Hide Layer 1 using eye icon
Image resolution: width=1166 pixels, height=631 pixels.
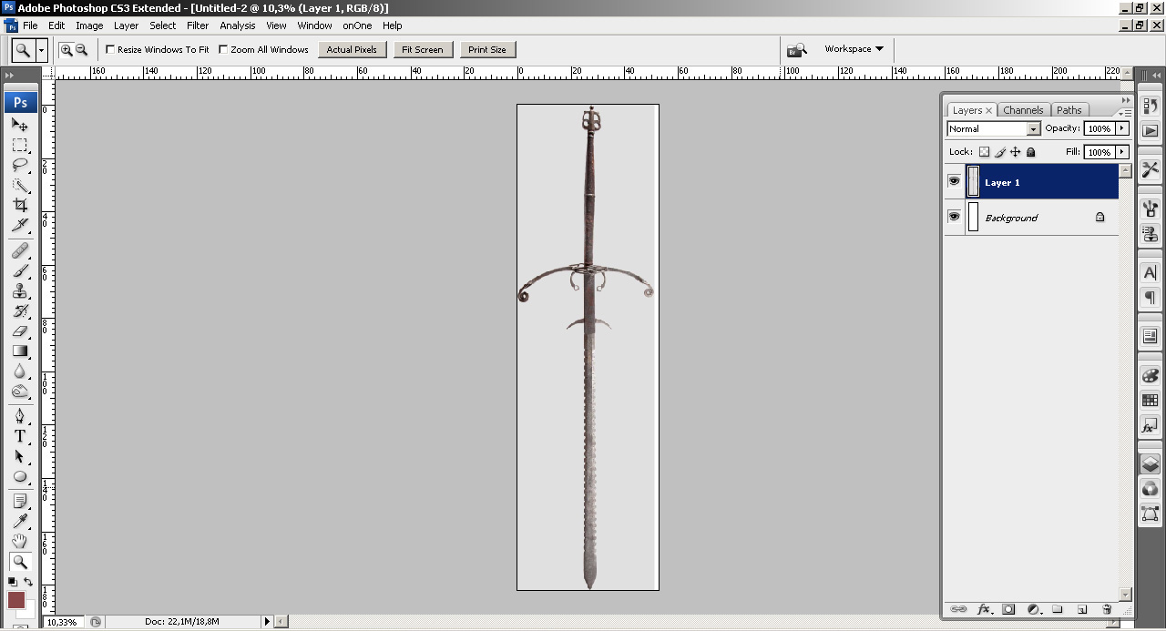[954, 181]
